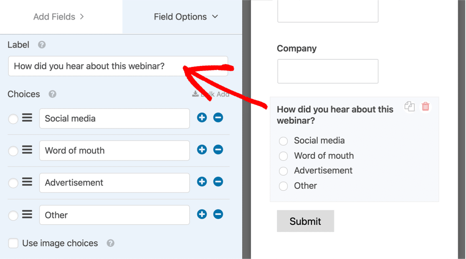Click the drag handle beside Other choice
The height and width of the screenshot is (259, 466).
coord(27,214)
